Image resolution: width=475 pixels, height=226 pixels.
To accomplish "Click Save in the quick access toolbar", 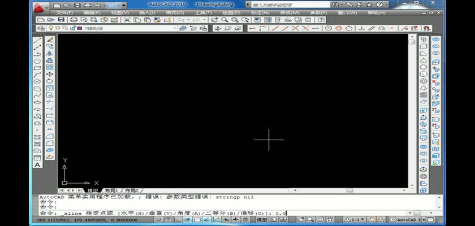I will [77, 6].
